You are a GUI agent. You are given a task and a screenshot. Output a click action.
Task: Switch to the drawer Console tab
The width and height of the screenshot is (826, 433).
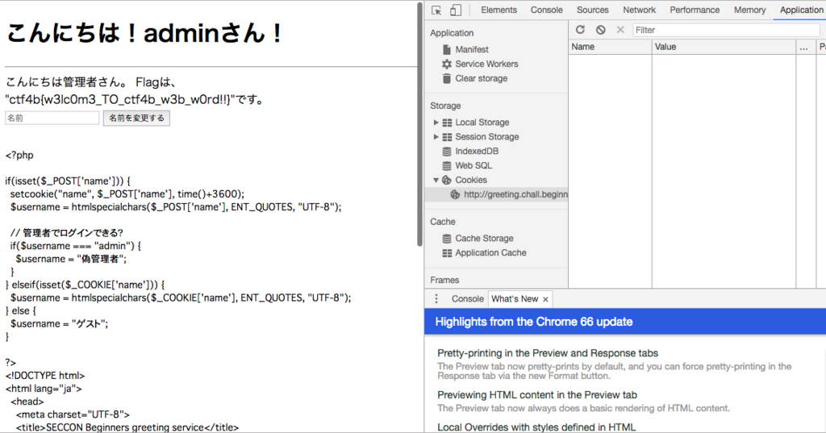click(x=467, y=298)
